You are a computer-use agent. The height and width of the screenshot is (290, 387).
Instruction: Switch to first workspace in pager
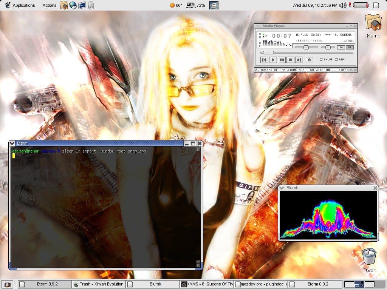(x=349, y=284)
